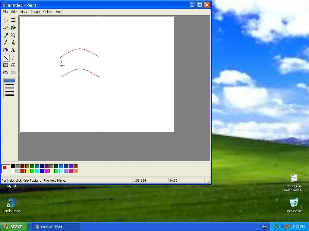
Task: Open the Help menu
Action: click(59, 12)
